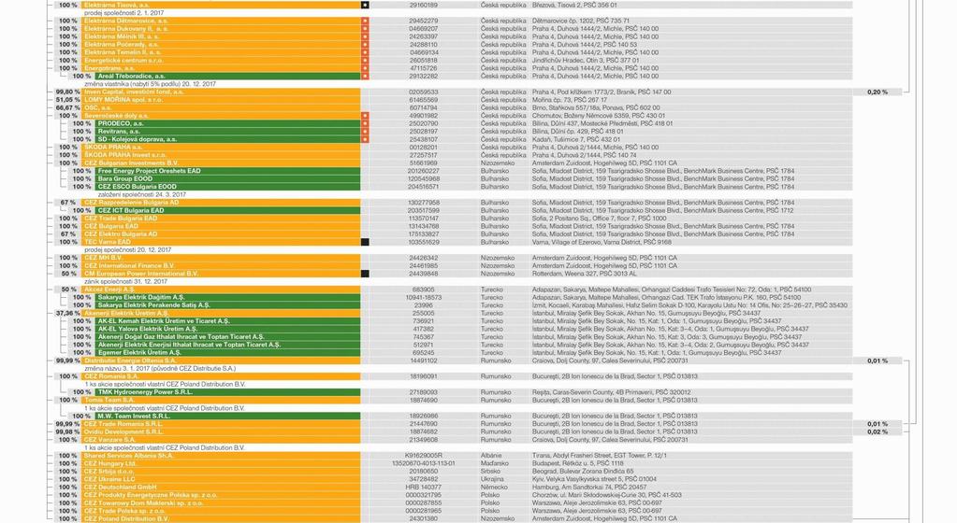Screen dimensions: 957x523
Task: Click the 0,02 % value in right column
Action: (x=877, y=432)
